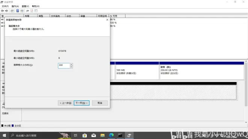Sort by the 可用空间 column header

[103, 16]
